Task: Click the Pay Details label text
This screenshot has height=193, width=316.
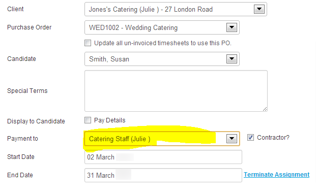Action: point(109,120)
